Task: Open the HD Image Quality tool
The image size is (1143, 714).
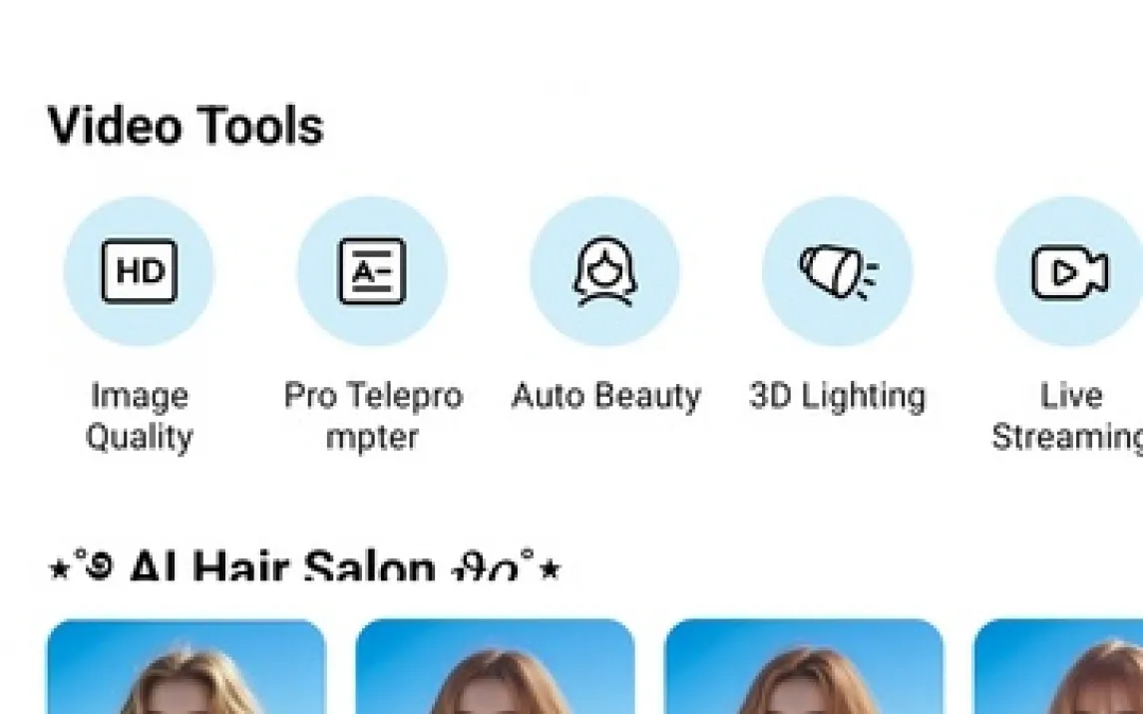Action: 139,271
